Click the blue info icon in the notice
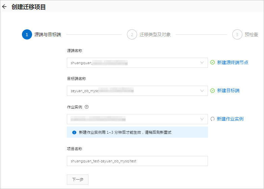This screenshot has height=189, width=264. click(74, 132)
